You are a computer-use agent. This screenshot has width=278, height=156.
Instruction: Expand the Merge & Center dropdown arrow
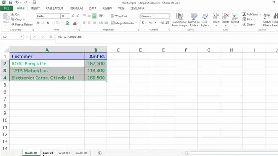137,23
